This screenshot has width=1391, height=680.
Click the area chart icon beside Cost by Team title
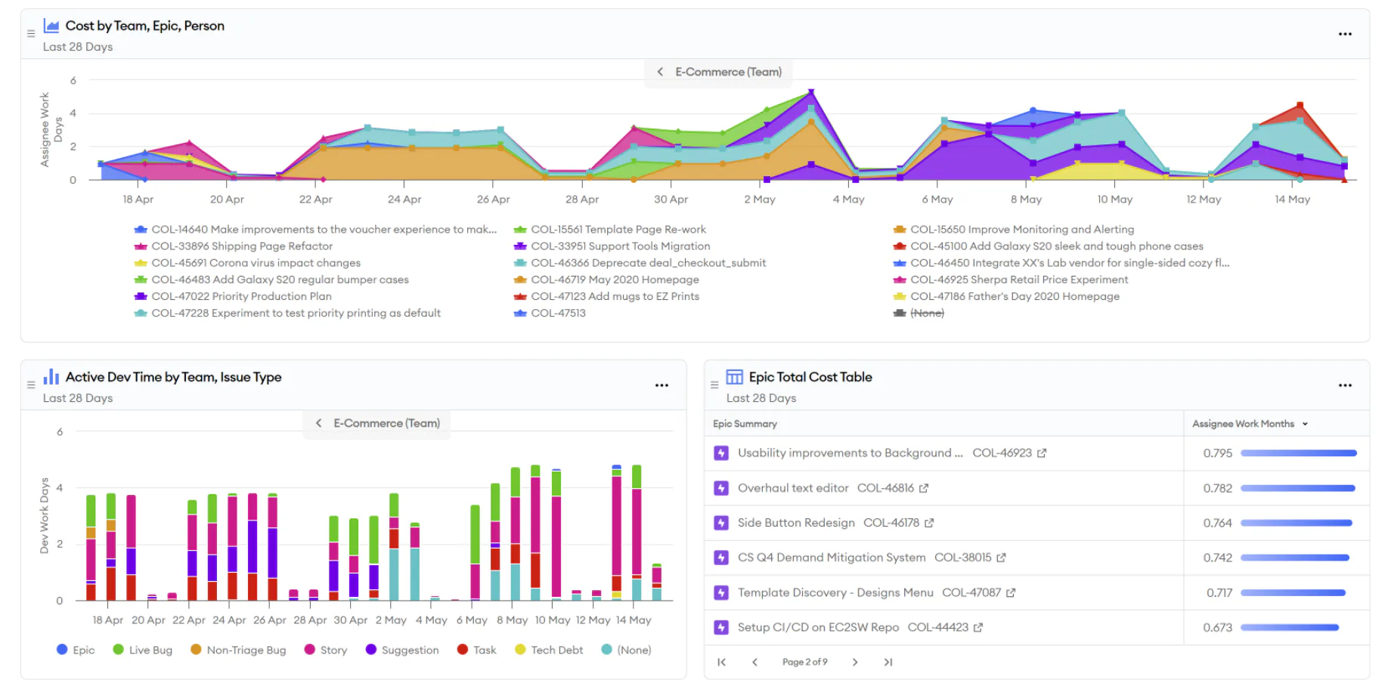tap(51, 25)
